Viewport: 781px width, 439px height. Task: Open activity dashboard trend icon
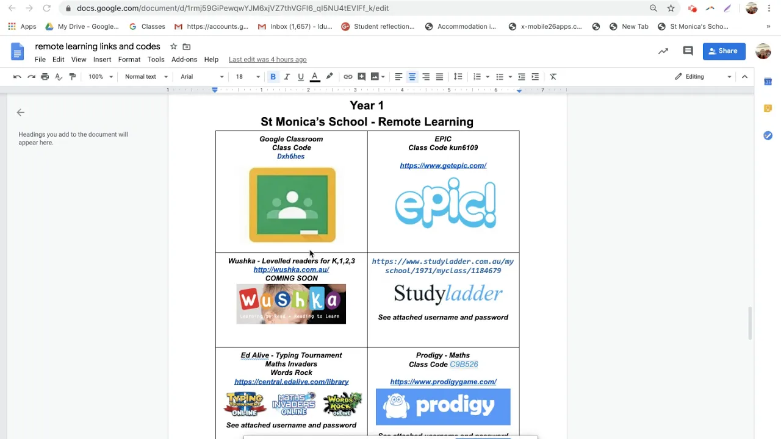click(x=663, y=51)
